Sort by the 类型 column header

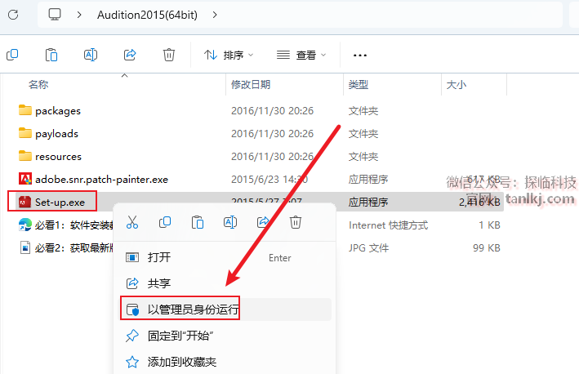coord(359,85)
